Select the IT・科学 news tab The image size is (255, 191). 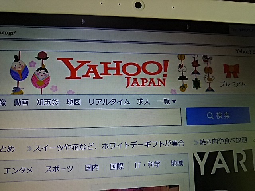tap(147, 165)
